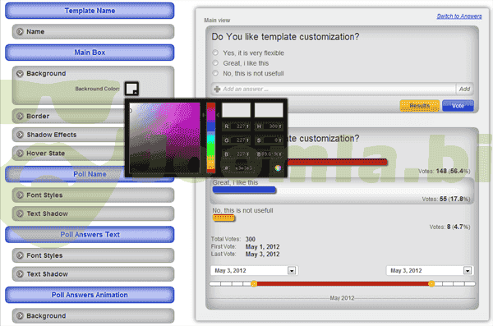Click the plus icon beside Add an answer

[217, 89]
